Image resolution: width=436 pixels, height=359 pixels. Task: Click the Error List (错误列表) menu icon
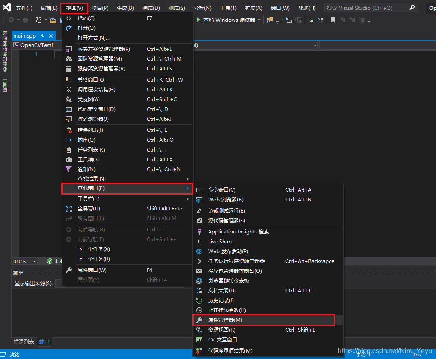pyautogui.click(x=69, y=130)
